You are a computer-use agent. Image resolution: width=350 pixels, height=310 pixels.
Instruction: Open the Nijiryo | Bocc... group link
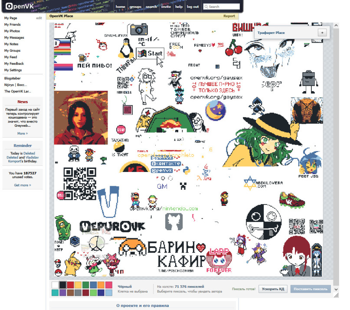(16, 85)
